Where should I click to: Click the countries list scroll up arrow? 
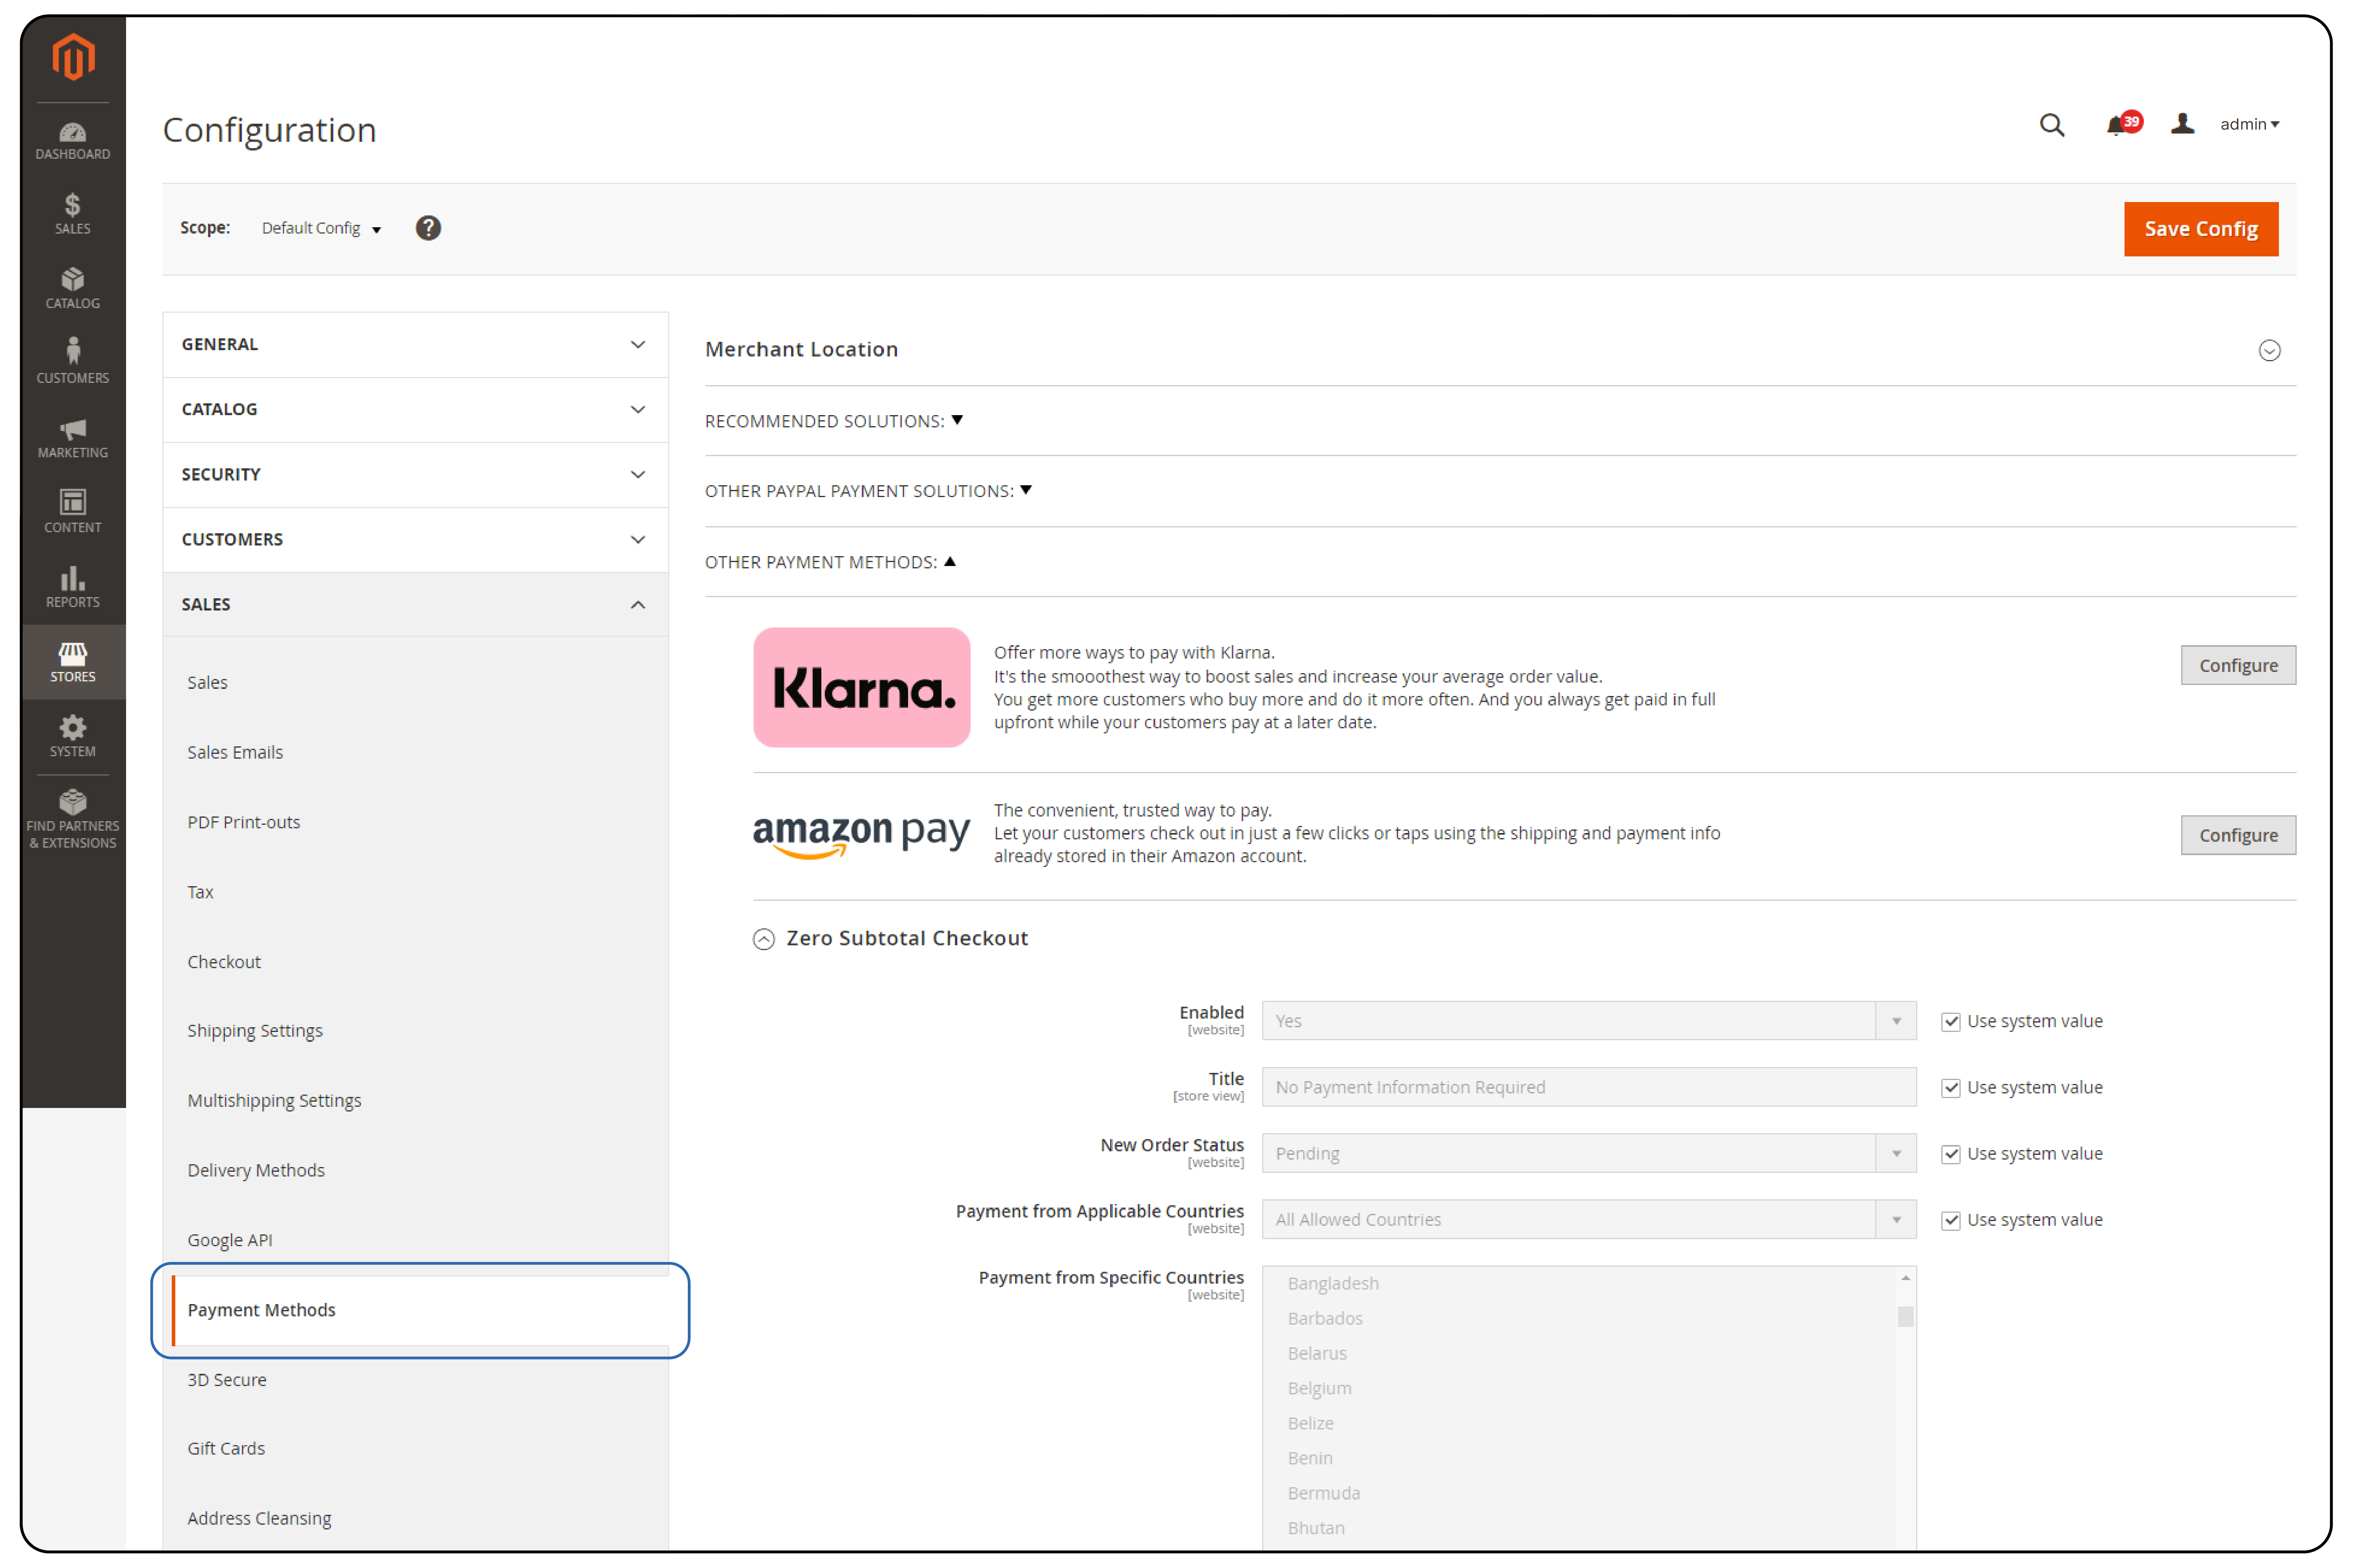point(1905,1278)
